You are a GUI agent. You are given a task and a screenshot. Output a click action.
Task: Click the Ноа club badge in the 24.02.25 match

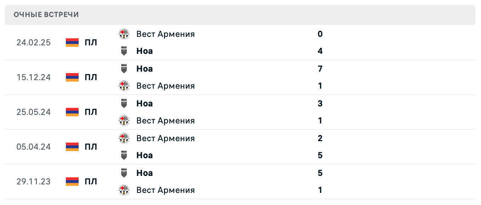point(124,51)
